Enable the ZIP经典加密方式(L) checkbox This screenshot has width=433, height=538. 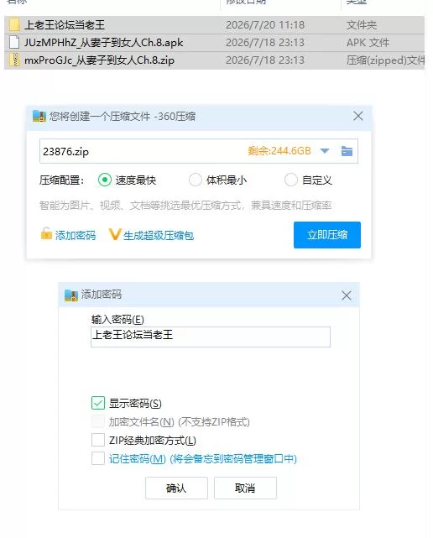(98, 440)
